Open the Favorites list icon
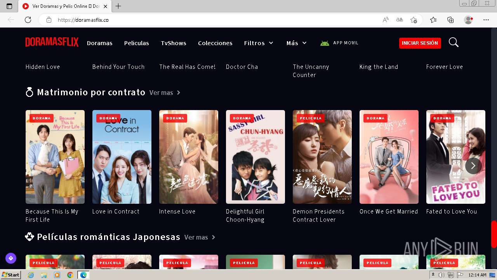 click(x=433, y=20)
